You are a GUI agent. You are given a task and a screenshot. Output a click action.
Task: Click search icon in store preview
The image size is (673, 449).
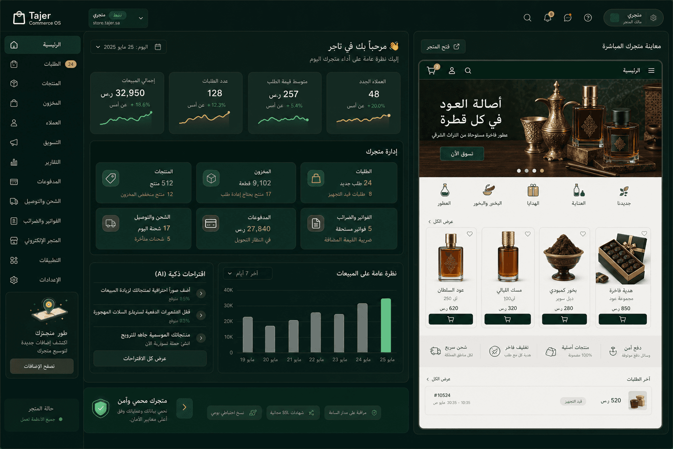tap(468, 71)
